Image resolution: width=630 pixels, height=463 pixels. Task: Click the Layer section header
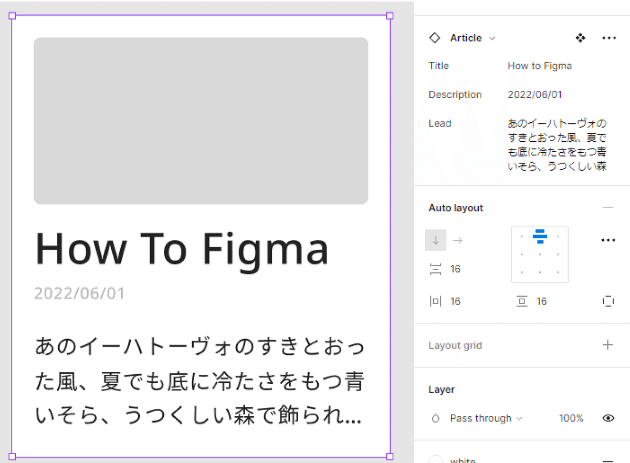[442, 390]
